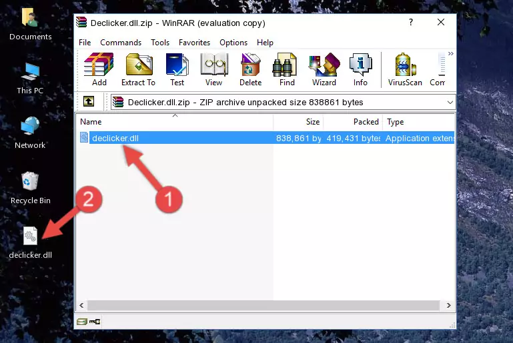Click the WinRAR title bar help button
This screenshot has width=513, height=343.
410,22
